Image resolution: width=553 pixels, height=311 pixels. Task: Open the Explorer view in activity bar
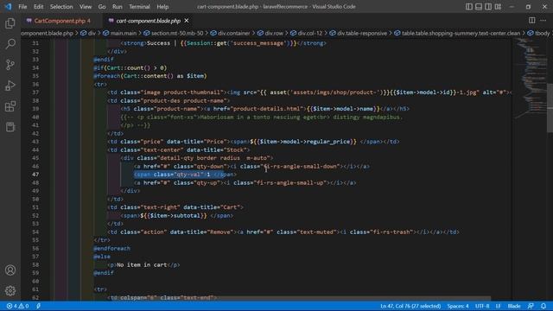(10, 23)
